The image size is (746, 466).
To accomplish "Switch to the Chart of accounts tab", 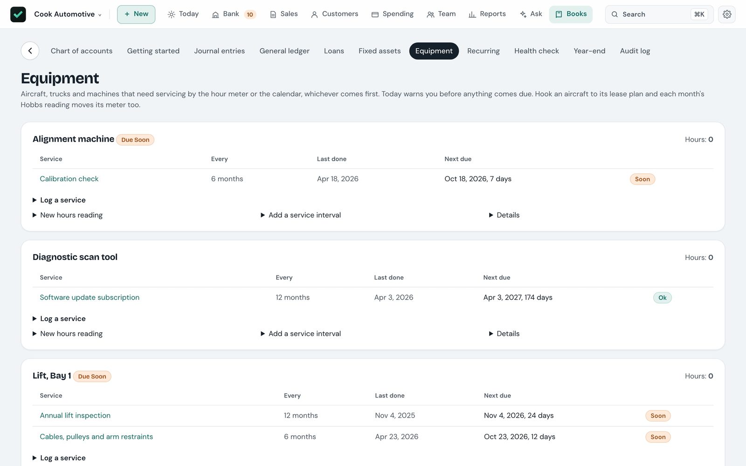I will pos(82,51).
